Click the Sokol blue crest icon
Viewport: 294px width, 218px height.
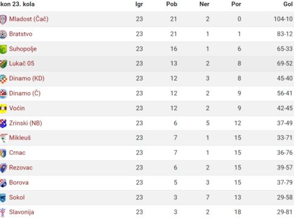(x=3, y=198)
